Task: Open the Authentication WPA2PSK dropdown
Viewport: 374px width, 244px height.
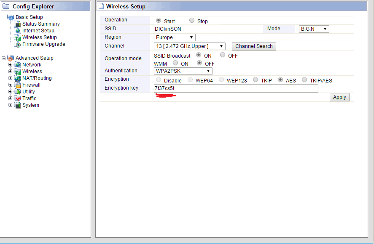Action: pyautogui.click(x=183, y=71)
